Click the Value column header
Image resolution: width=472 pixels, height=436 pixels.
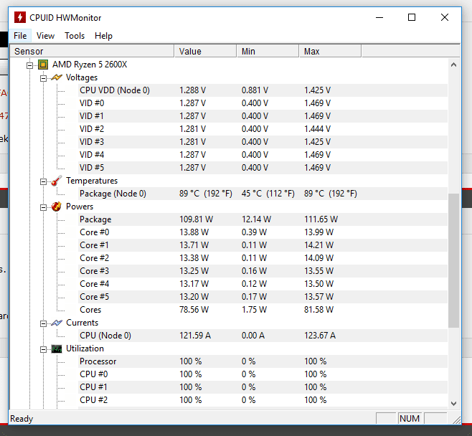pos(205,51)
